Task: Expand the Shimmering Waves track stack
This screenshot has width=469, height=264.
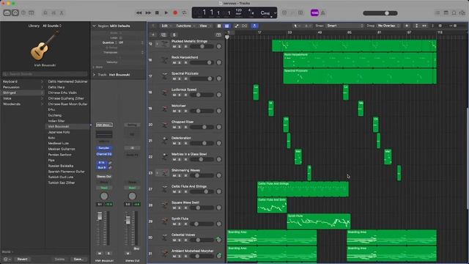Action: [x=158, y=173]
